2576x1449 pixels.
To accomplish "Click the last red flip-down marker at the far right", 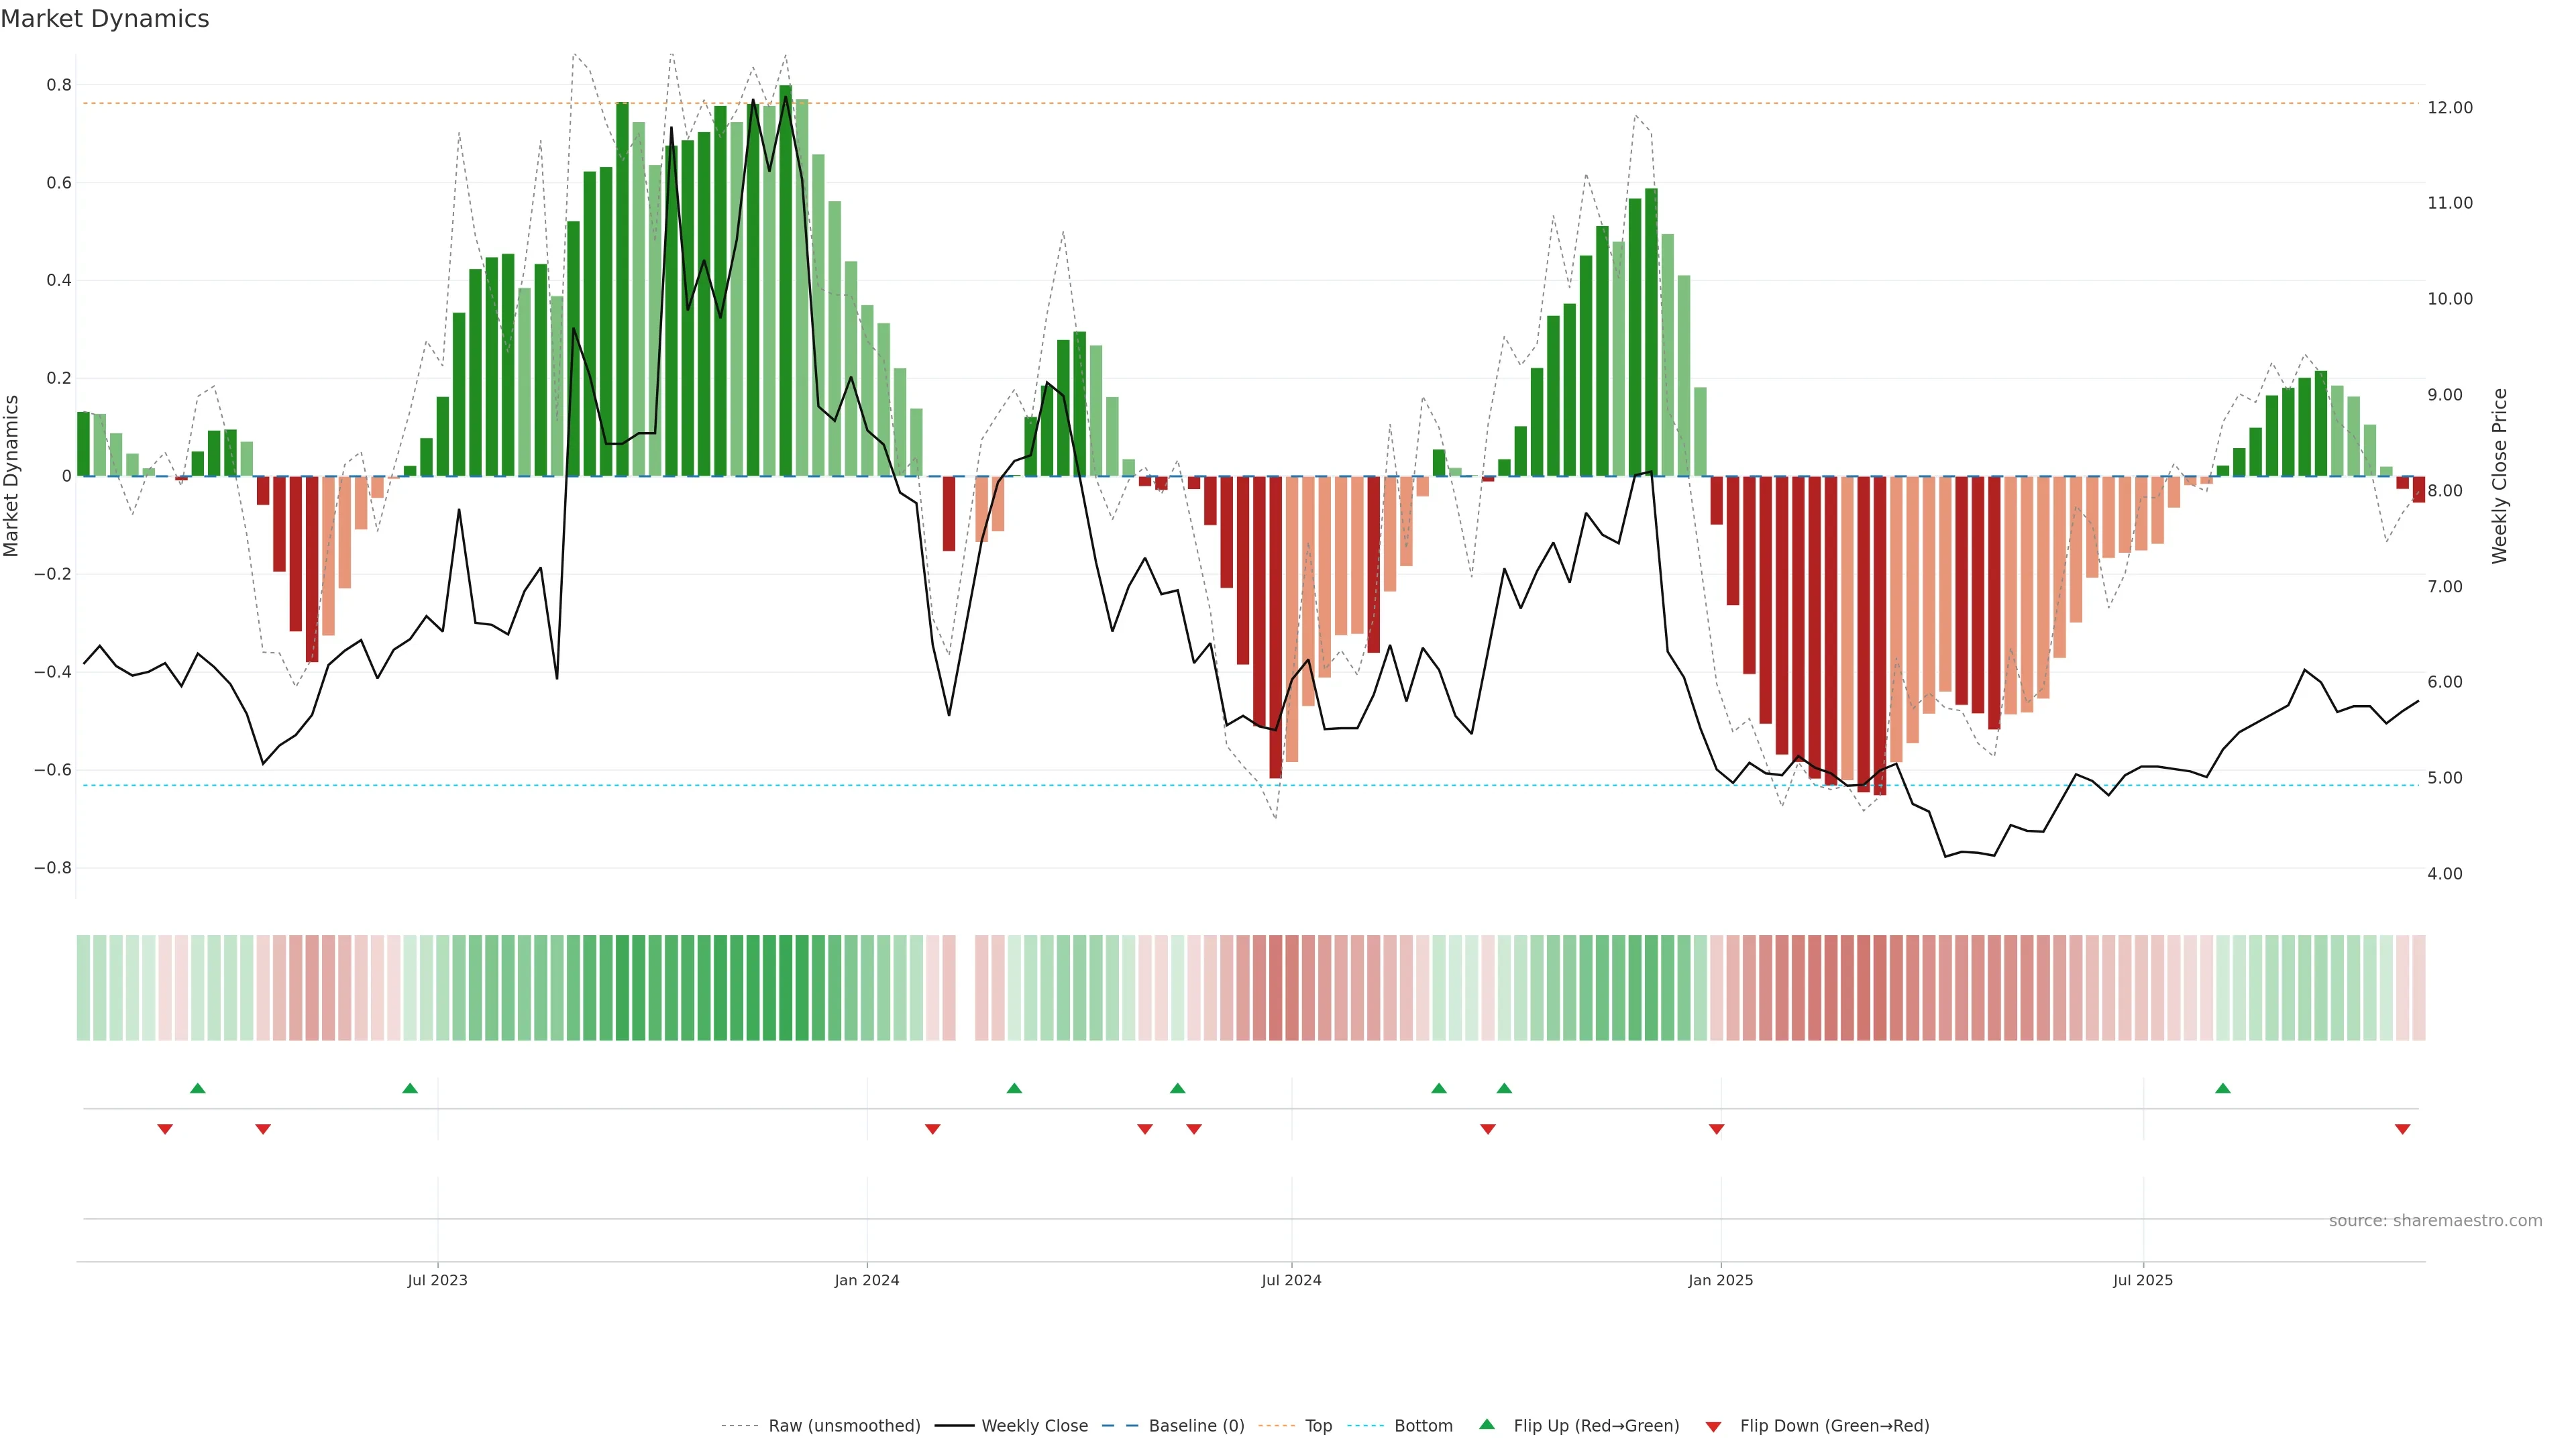I will point(2402,1129).
